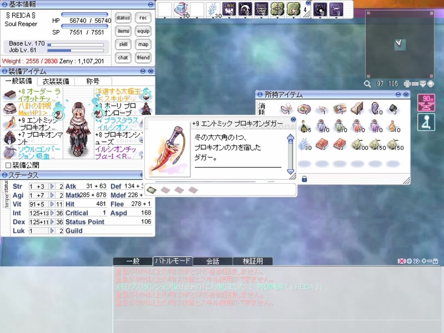Use the white coral item in the hotbar
The height and width of the screenshot is (333, 444).
point(213,9)
